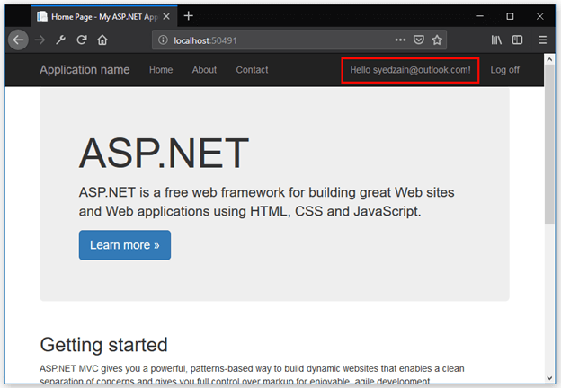Close the browser window

click(540, 16)
